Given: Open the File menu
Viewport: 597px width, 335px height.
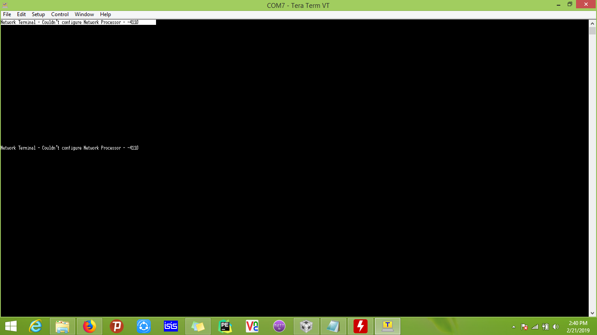Looking at the screenshot, I should pyautogui.click(x=7, y=14).
